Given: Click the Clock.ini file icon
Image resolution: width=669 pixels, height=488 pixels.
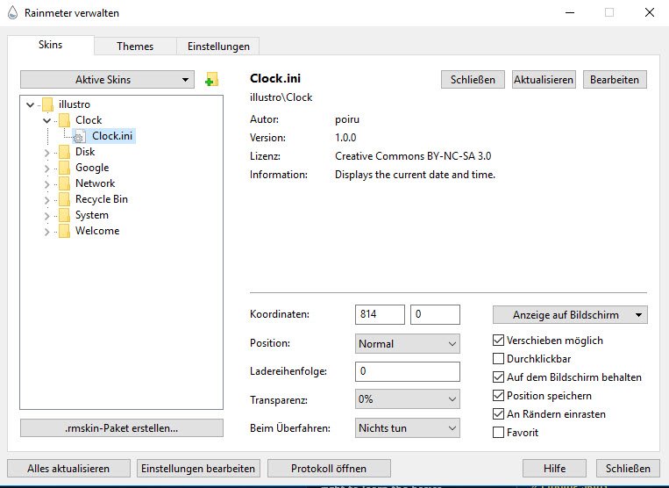Looking at the screenshot, I should tap(79, 136).
